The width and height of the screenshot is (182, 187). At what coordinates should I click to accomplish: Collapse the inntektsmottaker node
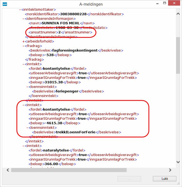point(20,9)
